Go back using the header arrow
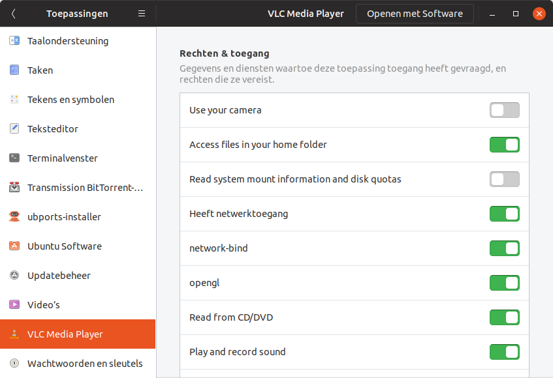This screenshot has height=378, width=553. click(14, 14)
